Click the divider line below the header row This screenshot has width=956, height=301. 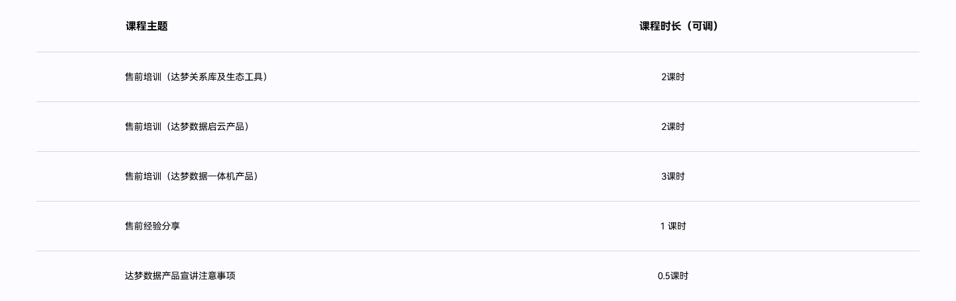[478, 52]
